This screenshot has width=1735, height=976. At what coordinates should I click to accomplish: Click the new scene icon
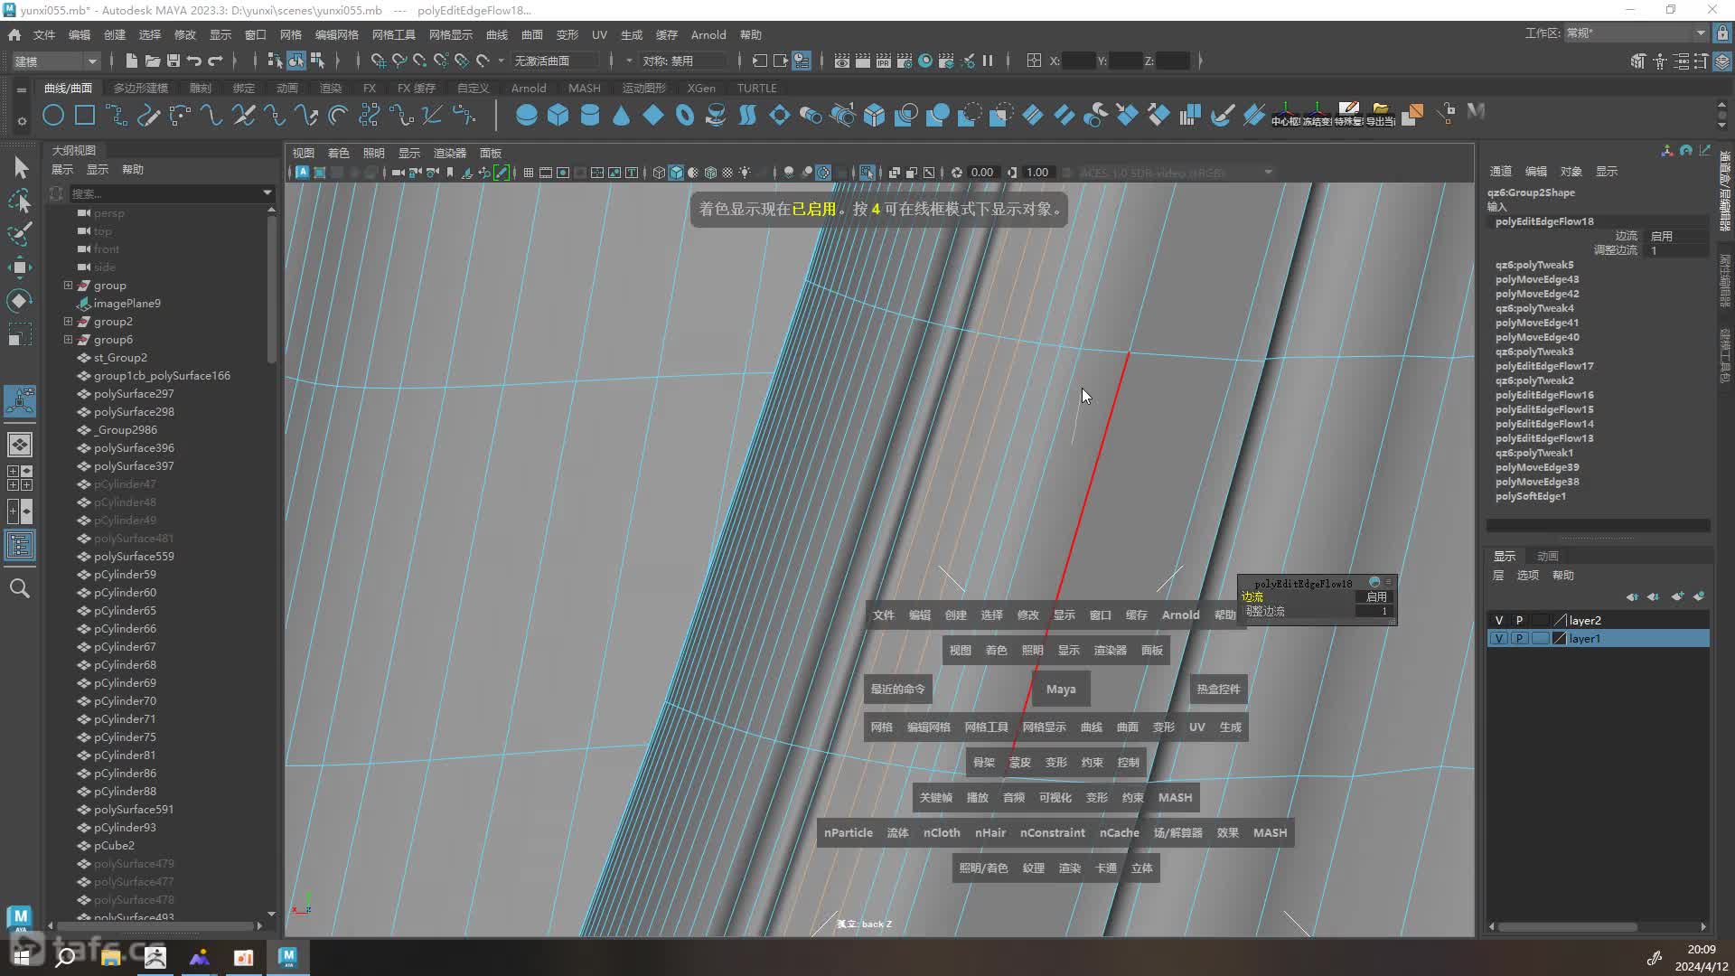pos(131,61)
